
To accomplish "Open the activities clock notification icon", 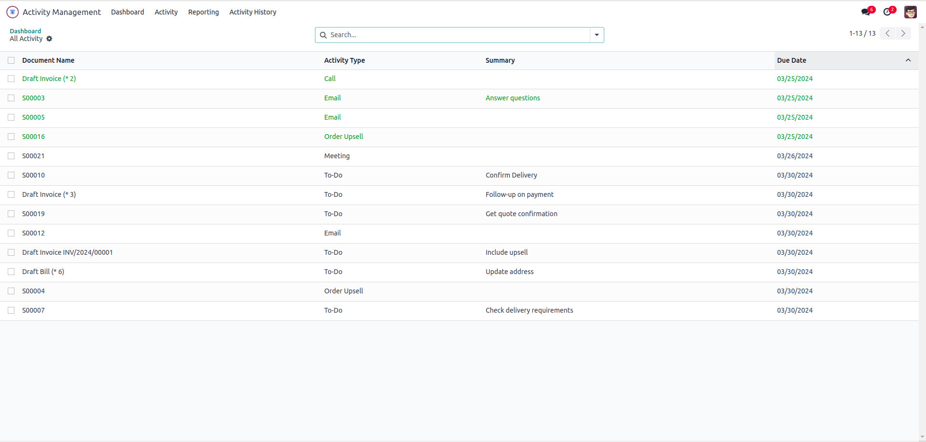I will tap(888, 12).
